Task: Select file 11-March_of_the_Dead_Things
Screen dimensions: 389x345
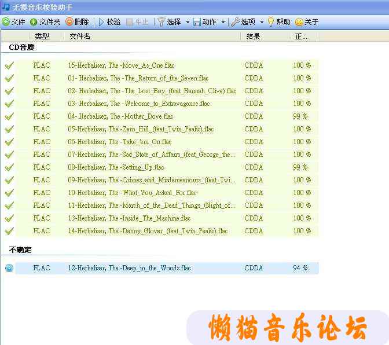Action: point(152,205)
